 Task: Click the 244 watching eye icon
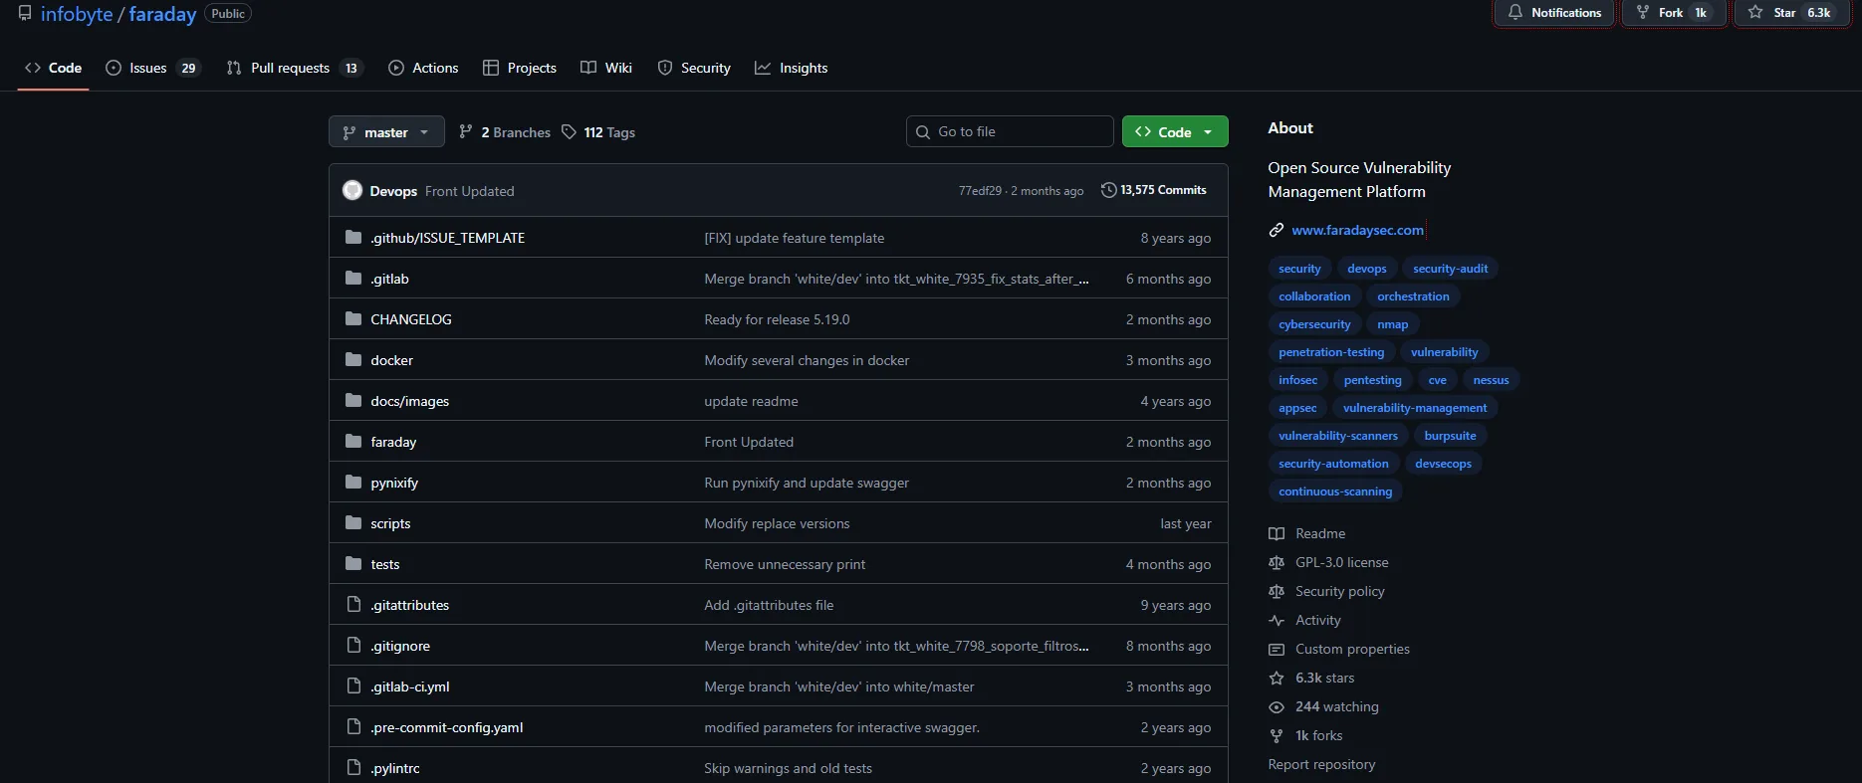(1277, 707)
